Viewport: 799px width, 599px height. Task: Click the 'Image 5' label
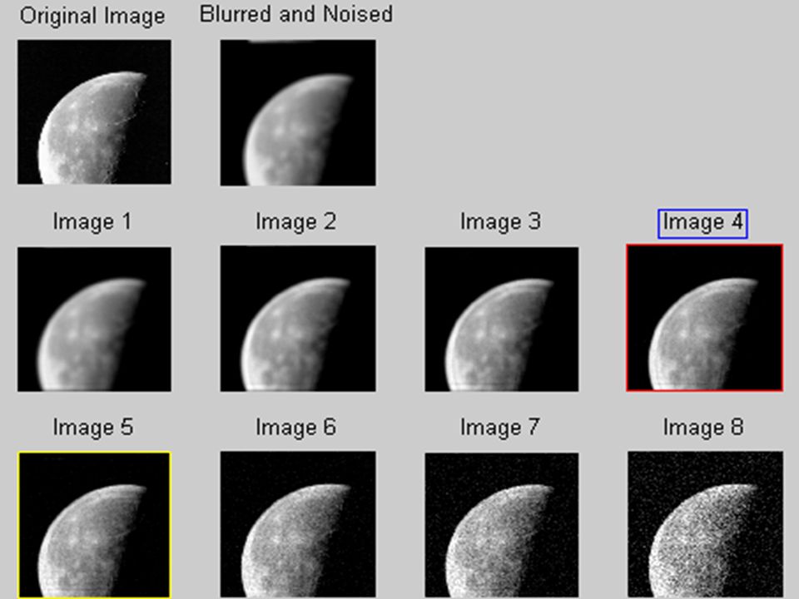click(x=93, y=428)
